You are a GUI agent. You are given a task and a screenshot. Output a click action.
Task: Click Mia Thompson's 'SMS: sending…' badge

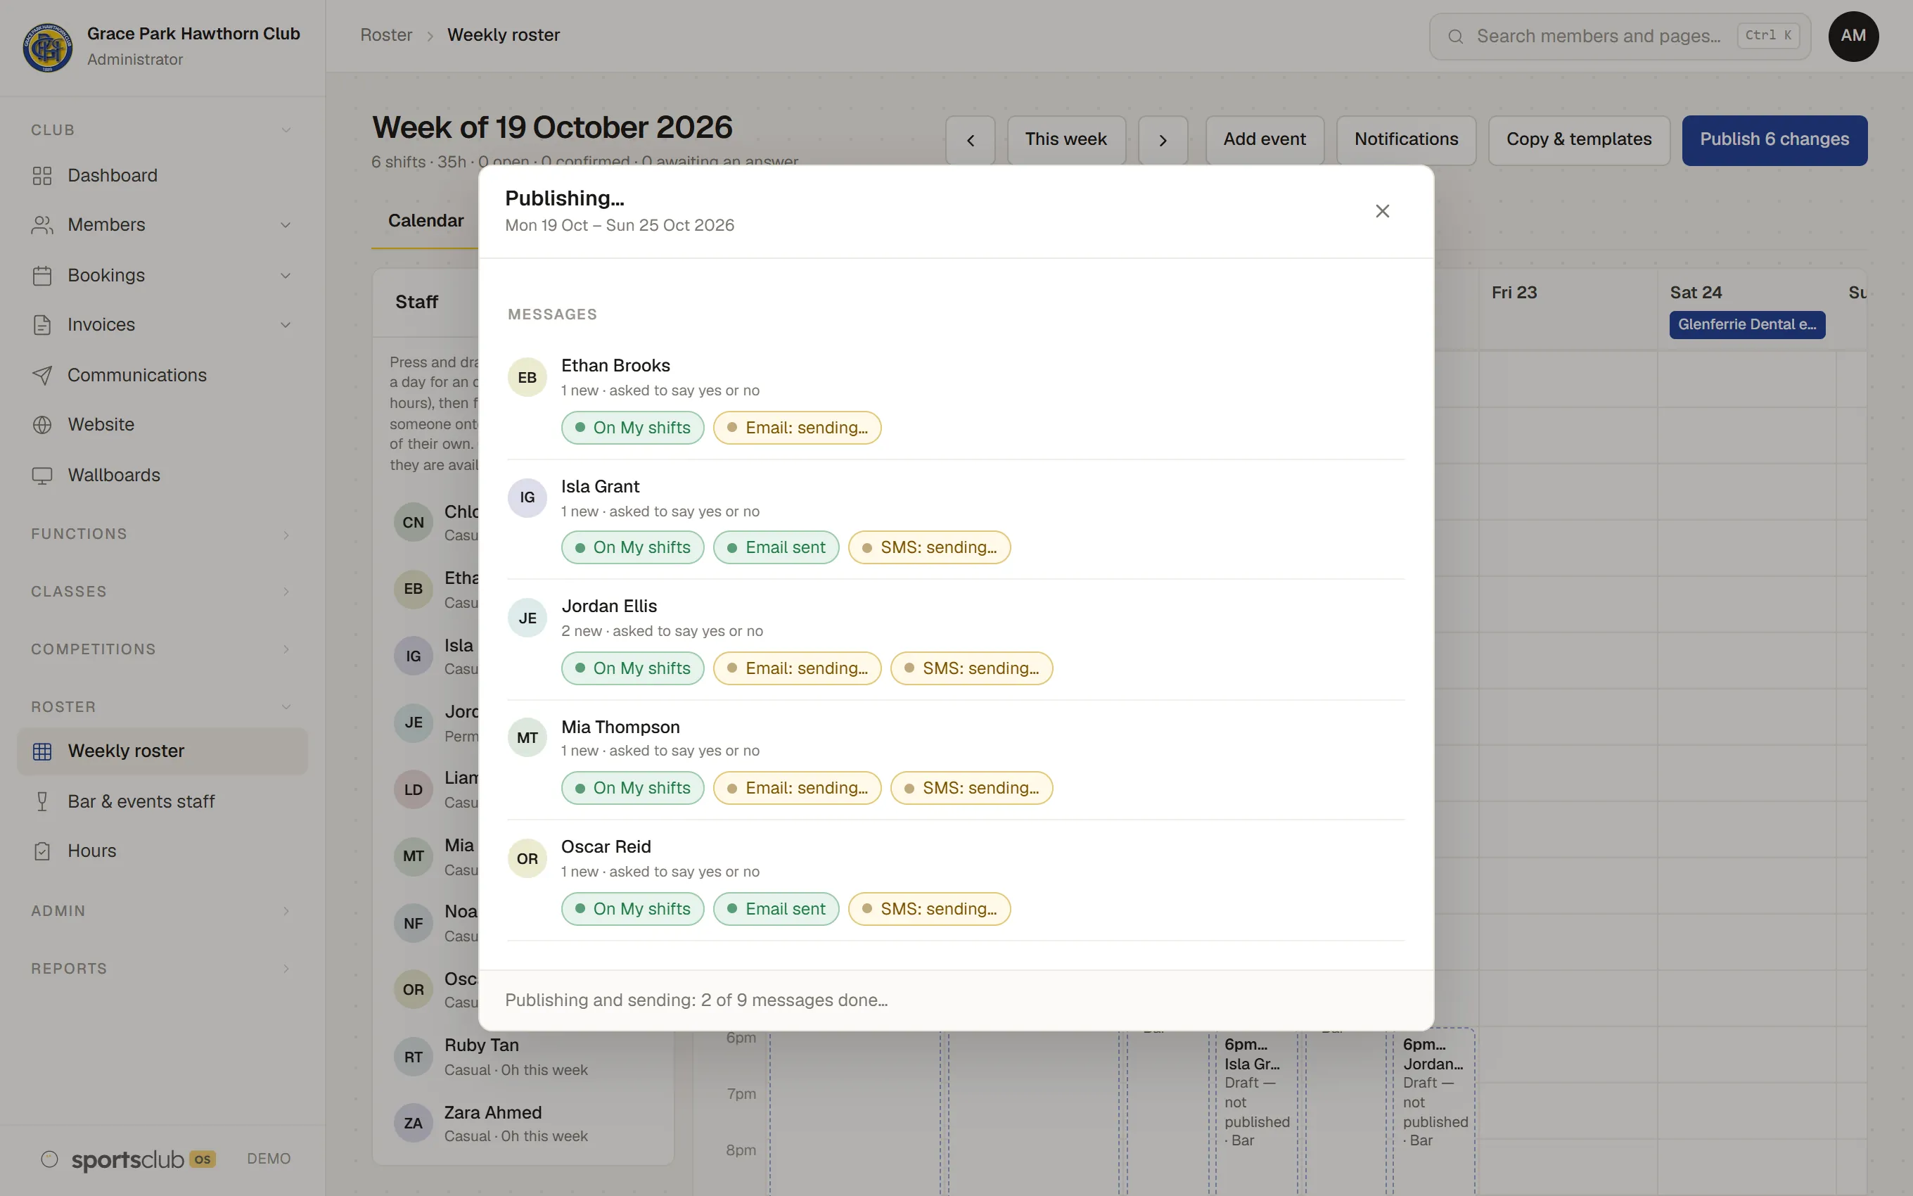(x=971, y=788)
